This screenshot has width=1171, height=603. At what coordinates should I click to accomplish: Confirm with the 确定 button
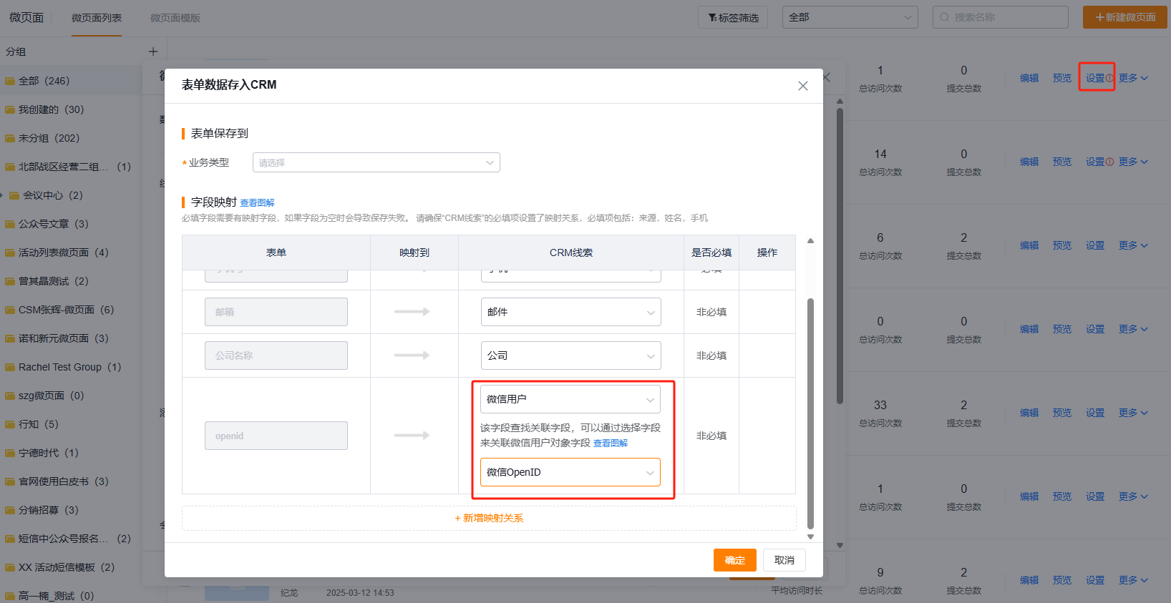pos(735,560)
